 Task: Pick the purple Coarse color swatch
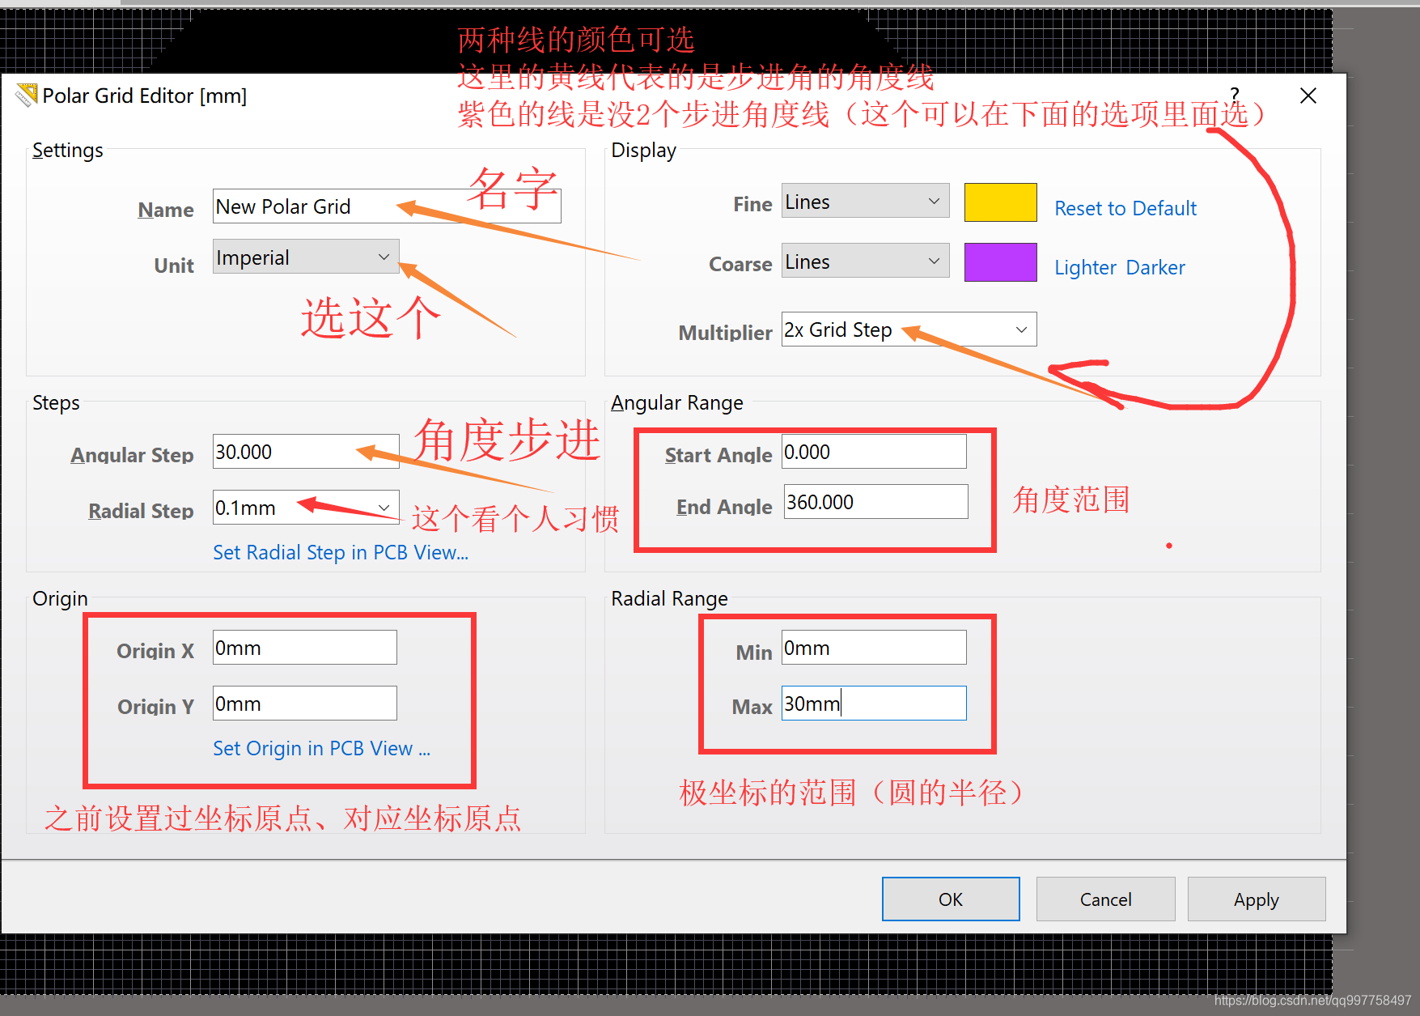pos(1000,262)
